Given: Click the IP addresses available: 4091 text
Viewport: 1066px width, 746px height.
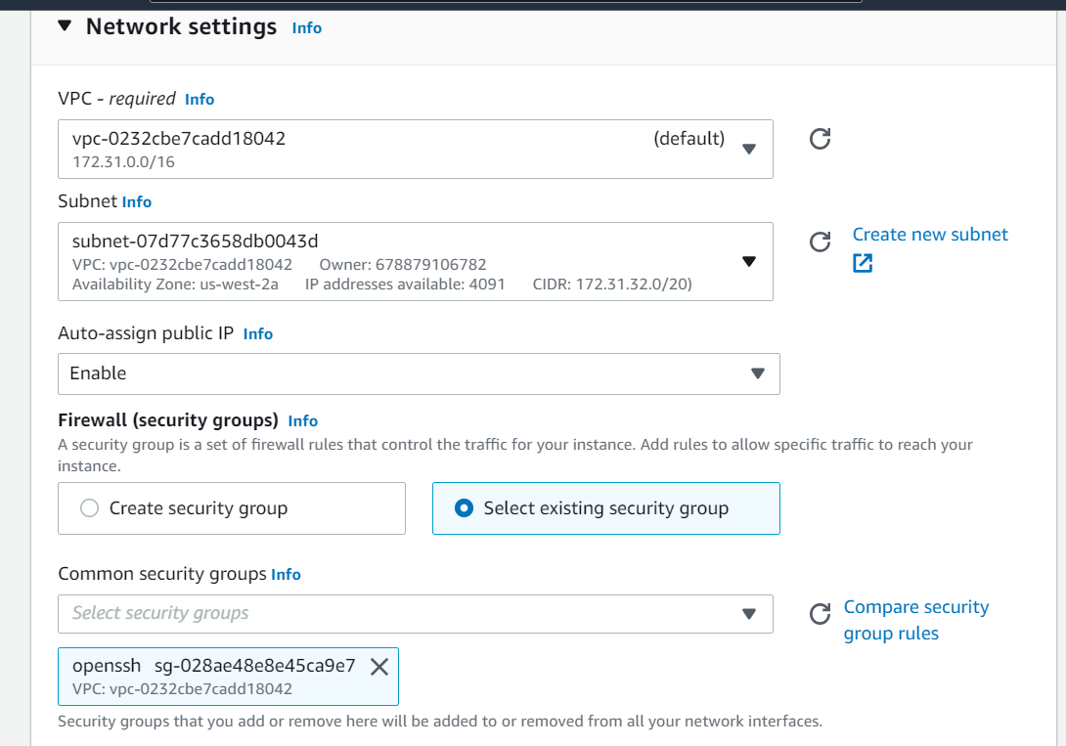Looking at the screenshot, I should click(405, 284).
